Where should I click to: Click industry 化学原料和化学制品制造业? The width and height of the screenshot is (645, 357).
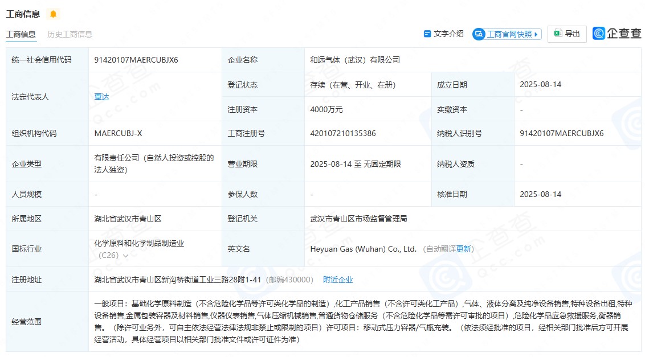[x=139, y=243]
